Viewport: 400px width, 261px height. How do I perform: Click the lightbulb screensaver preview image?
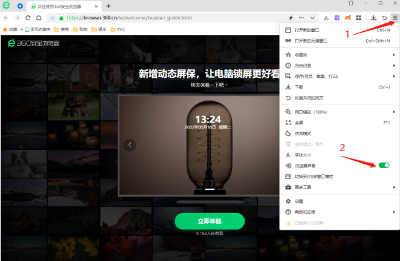199,145
